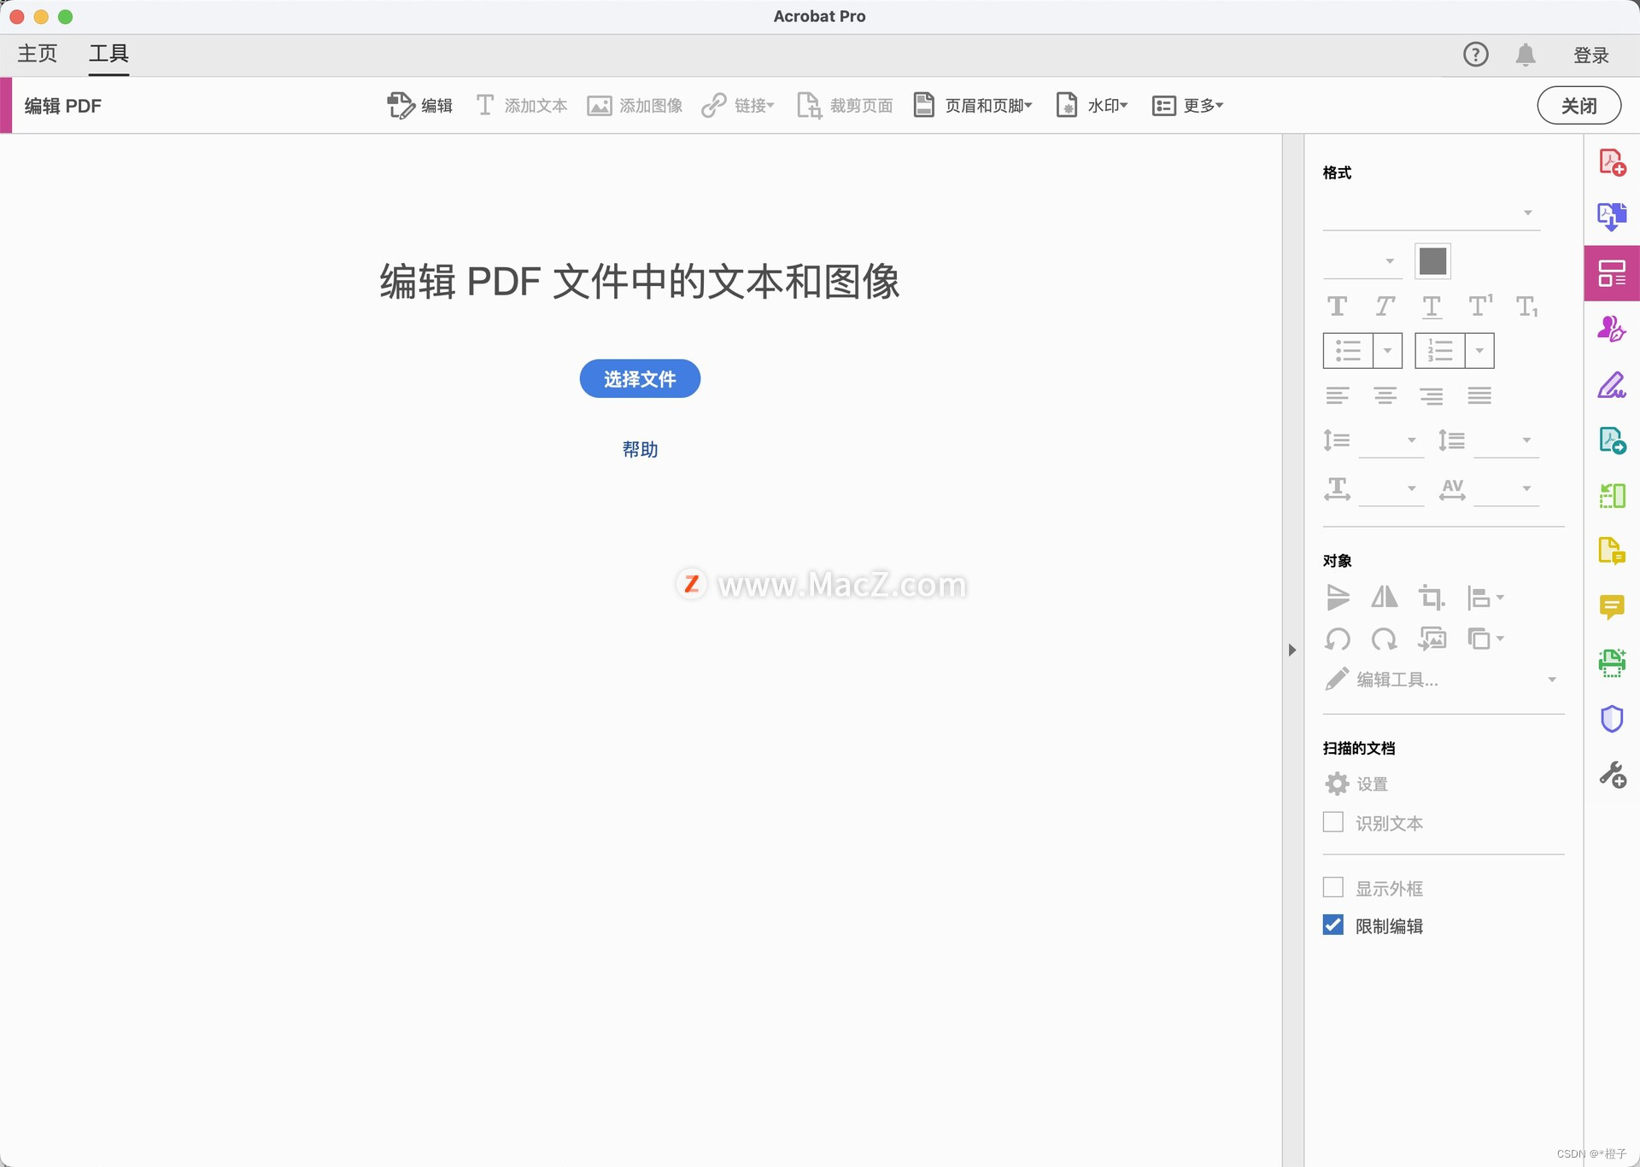Switch to the 工具 tab
Viewport: 1640px width, 1167px height.
point(108,54)
